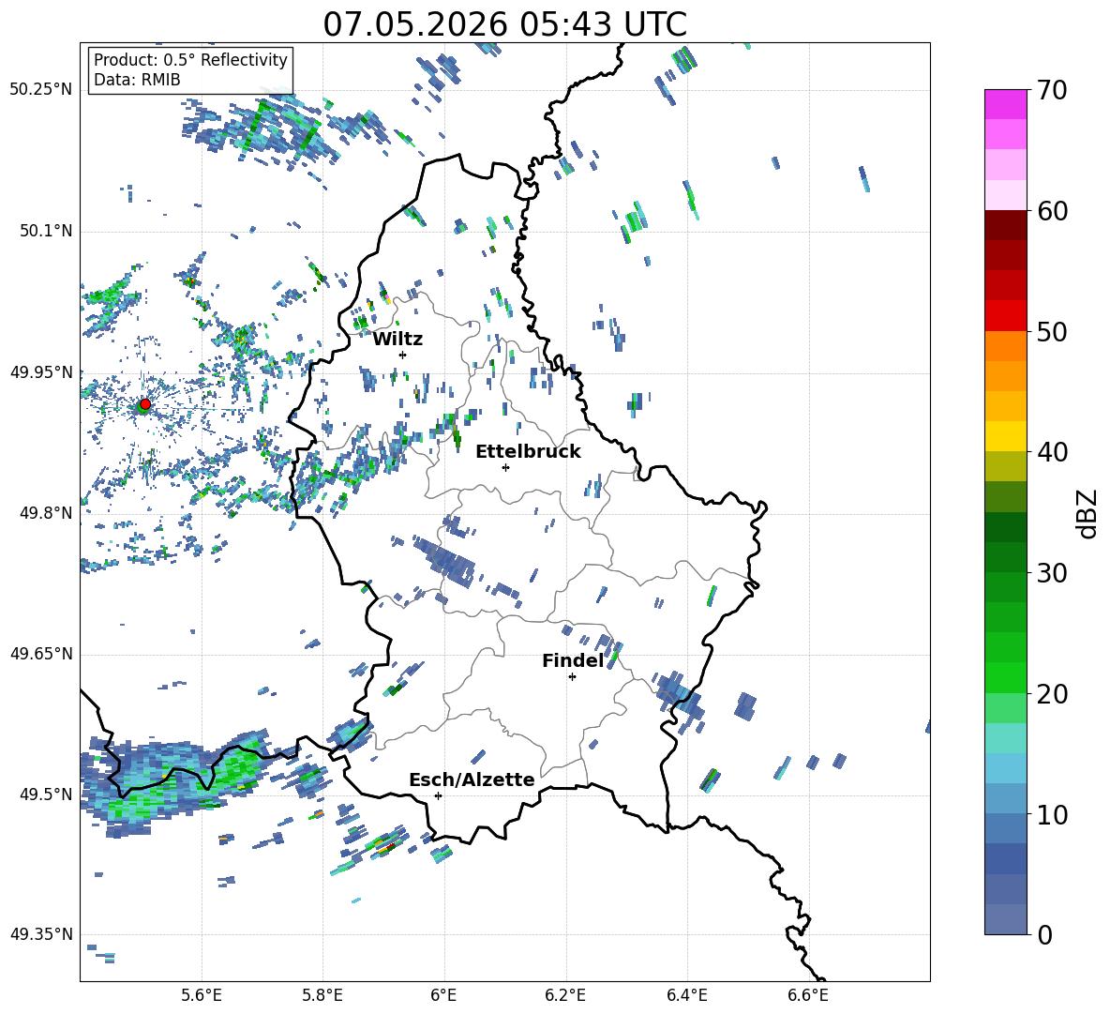Viewport: 1110px width, 1014px height.
Task: Click the 6.2°E longitude tick label
Action: (x=565, y=995)
